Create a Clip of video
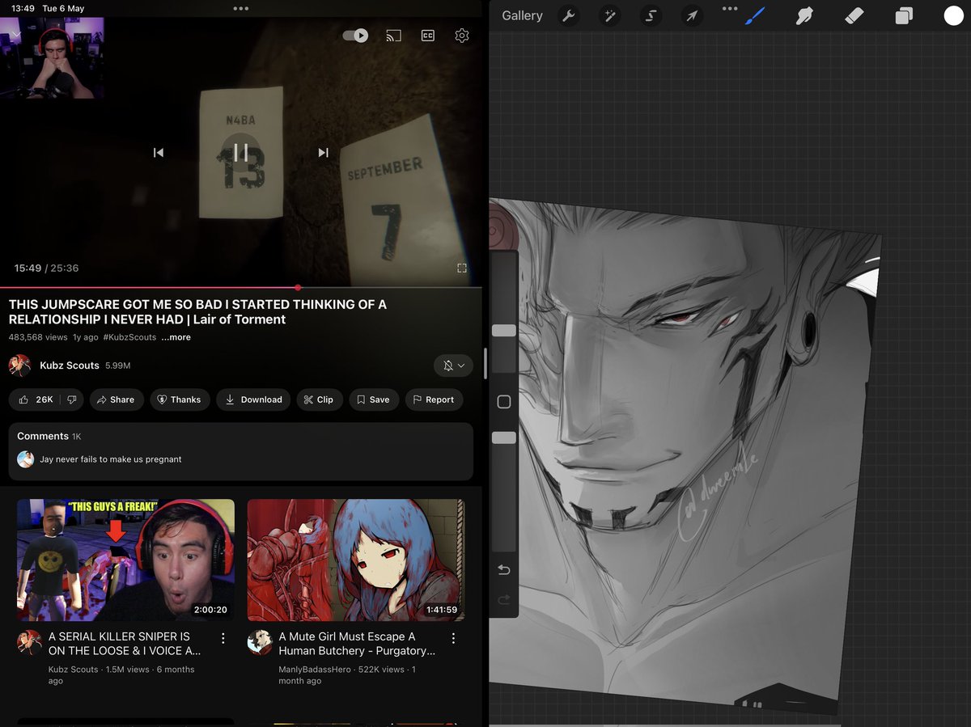The height and width of the screenshot is (727, 971). click(x=319, y=399)
